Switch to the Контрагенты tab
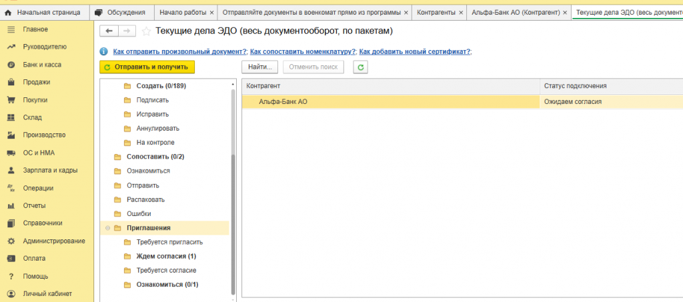Image resolution: width=683 pixels, height=302 pixels. [x=436, y=13]
